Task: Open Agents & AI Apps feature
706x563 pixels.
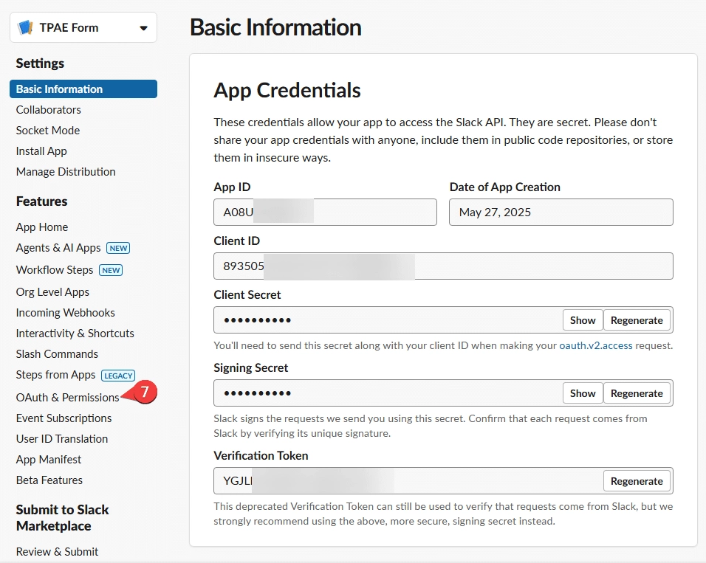Action: point(58,248)
